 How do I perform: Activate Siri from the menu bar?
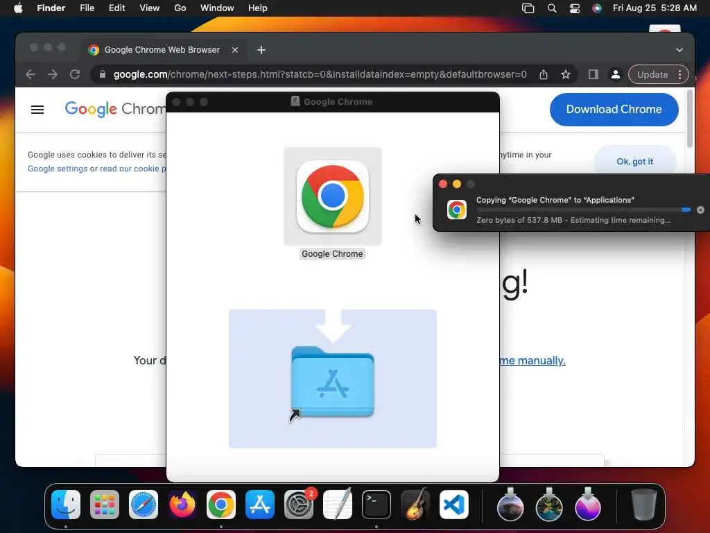coord(597,8)
